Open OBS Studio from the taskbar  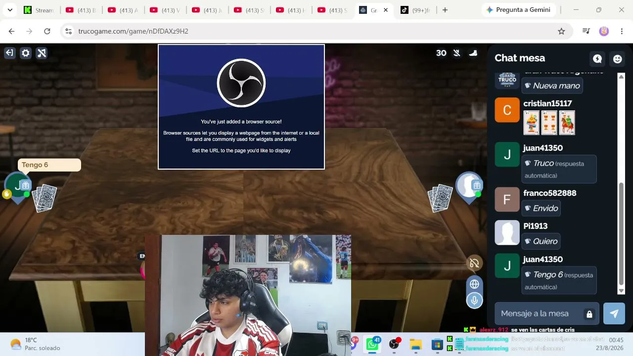pyautogui.click(x=394, y=344)
